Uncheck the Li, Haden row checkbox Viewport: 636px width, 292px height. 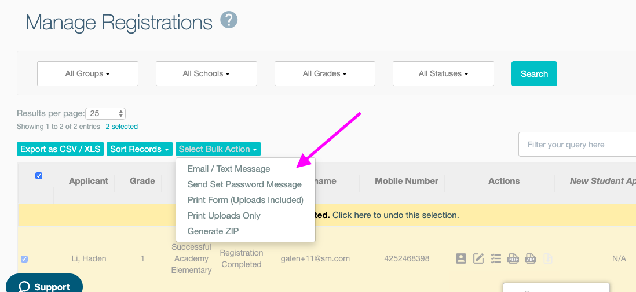[24, 259]
